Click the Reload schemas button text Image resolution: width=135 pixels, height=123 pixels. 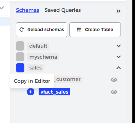pos(46,30)
